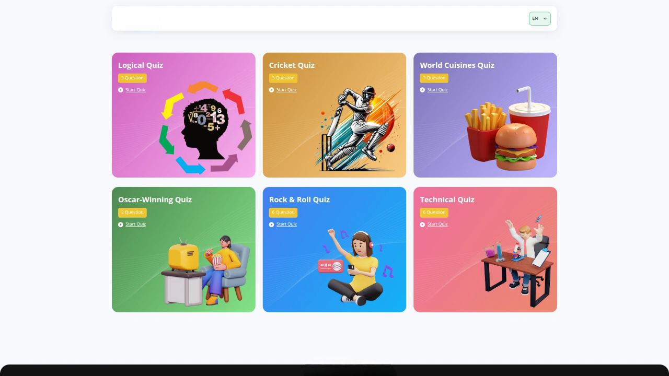
Task: Click the 6 Question badge on Technical Quiz
Action: [434, 213]
